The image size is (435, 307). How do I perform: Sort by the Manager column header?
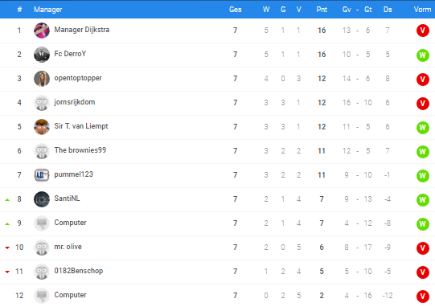[47, 10]
